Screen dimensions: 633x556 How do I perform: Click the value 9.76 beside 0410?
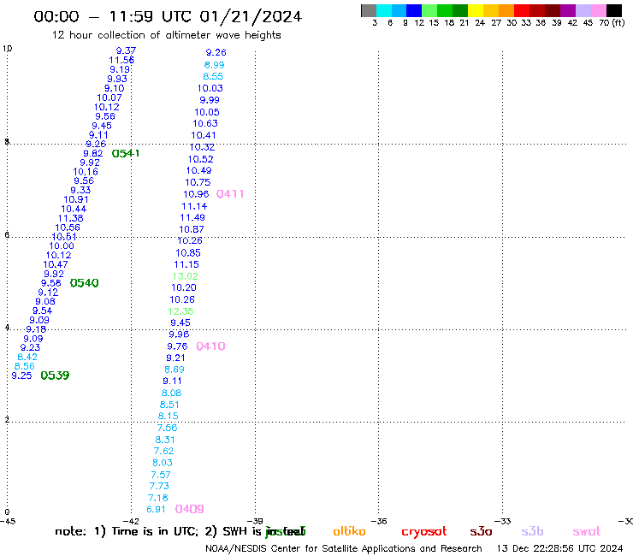pos(177,346)
